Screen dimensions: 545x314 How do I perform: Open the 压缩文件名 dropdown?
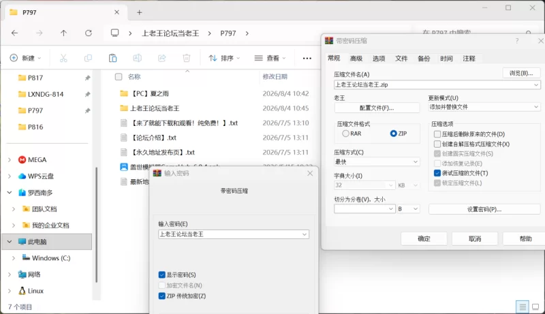pos(536,84)
